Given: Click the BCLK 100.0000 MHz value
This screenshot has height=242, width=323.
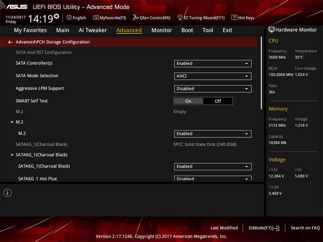Looking at the screenshot, I should tap(281, 75).
